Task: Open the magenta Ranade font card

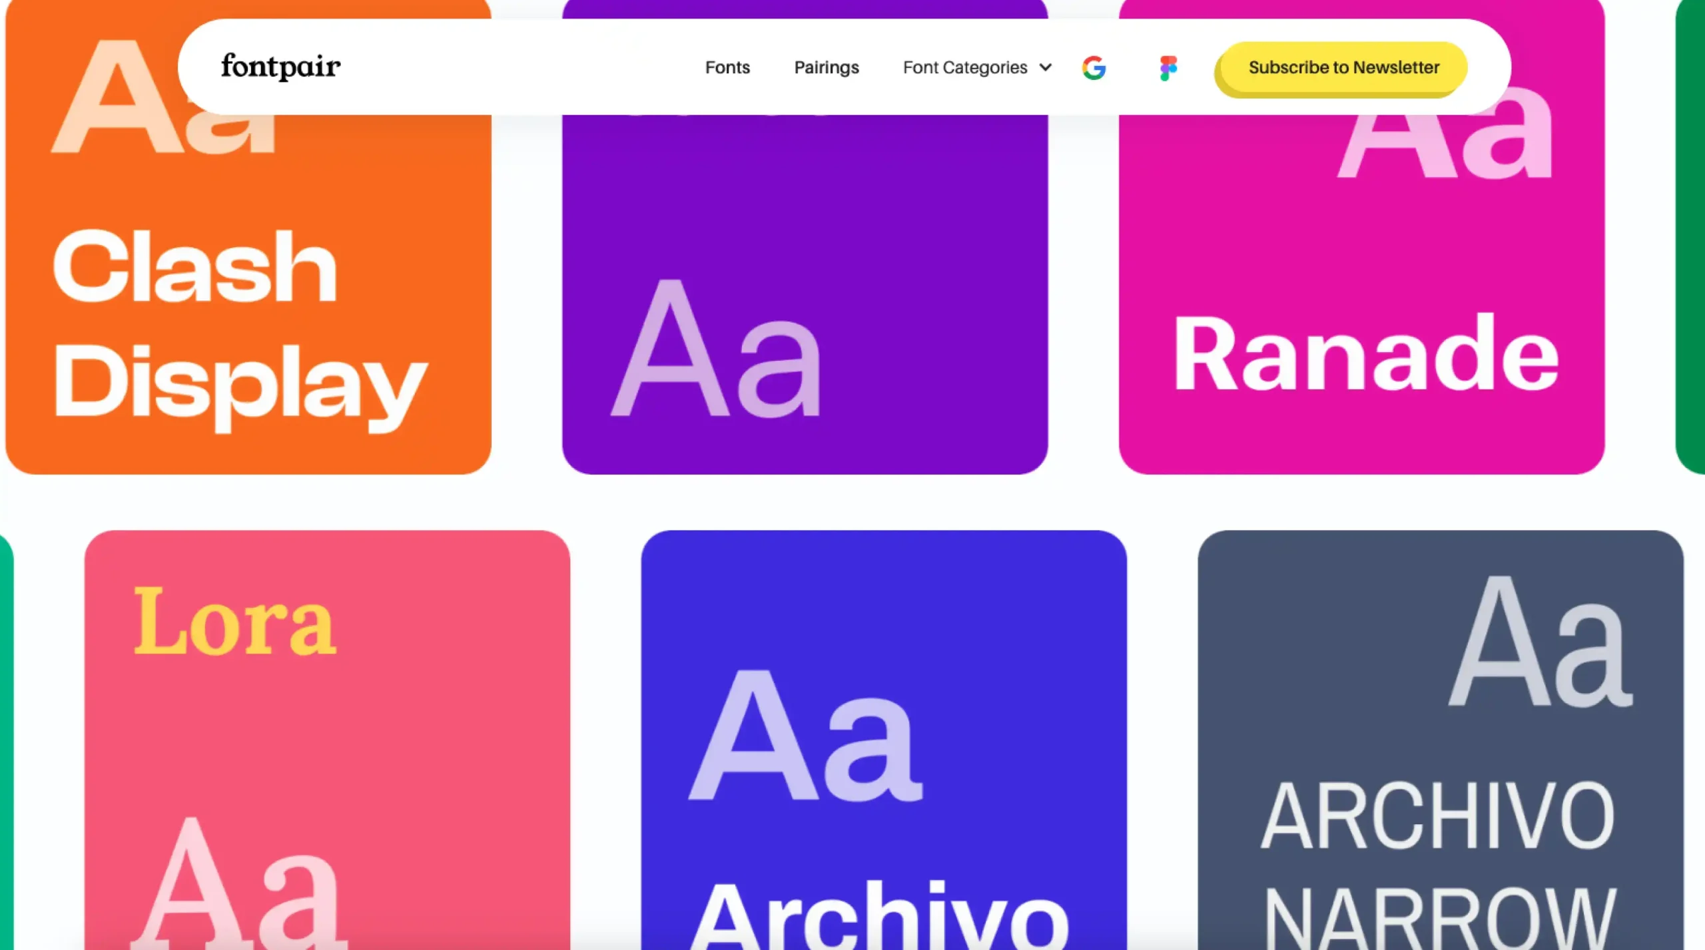Action: [x=1361, y=294]
